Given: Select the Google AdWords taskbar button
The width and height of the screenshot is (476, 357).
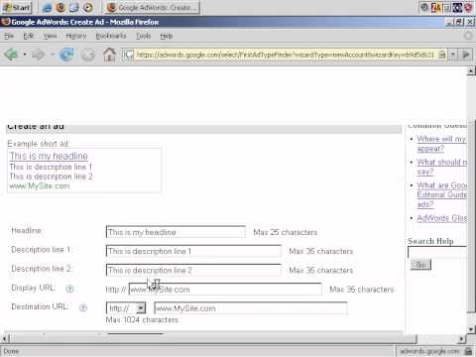Looking at the screenshot, I should coord(152,7).
